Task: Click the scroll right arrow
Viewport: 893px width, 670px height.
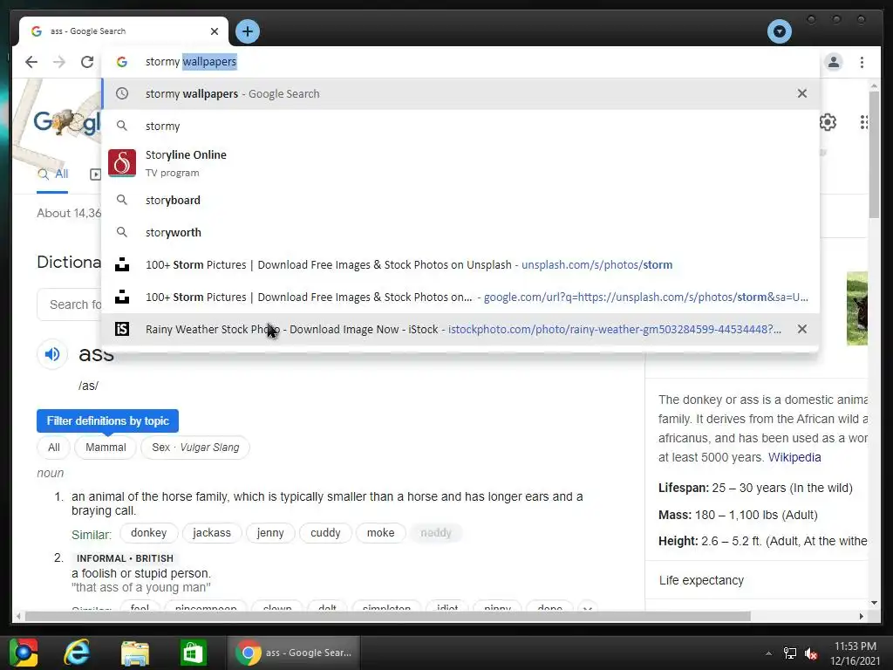Action: pyautogui.click(x=861, y=616)
